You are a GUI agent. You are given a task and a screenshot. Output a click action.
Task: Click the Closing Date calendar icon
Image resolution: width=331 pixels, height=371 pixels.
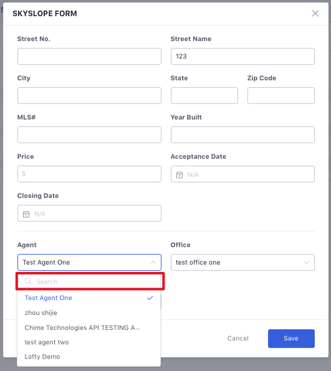[x=26, y=214]
